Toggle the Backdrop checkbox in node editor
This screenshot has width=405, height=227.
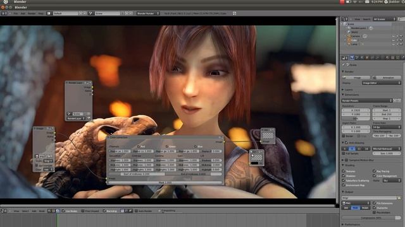[104, 211]
